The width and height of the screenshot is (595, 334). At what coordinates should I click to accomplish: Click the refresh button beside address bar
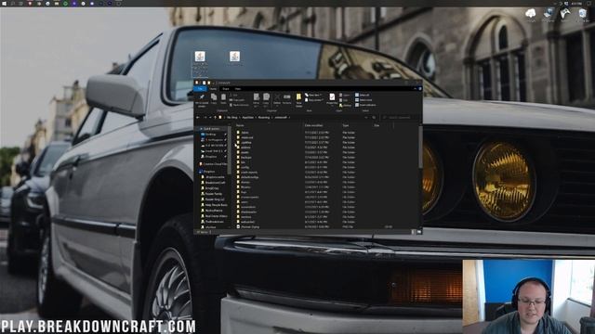click(x=374, y=118)
